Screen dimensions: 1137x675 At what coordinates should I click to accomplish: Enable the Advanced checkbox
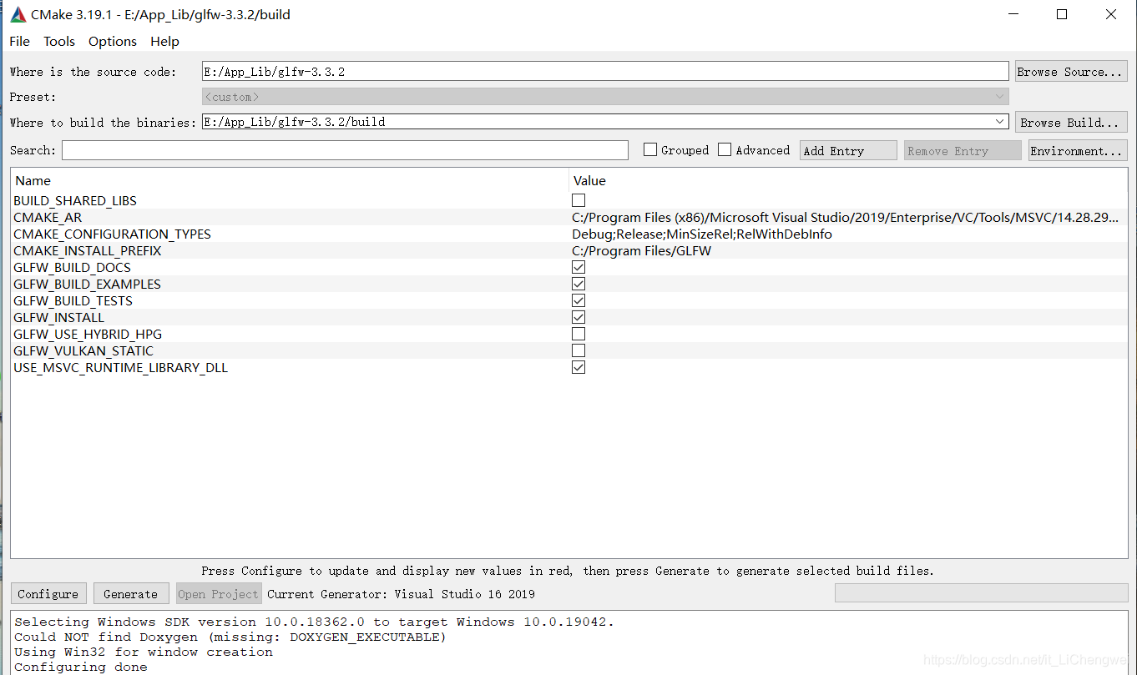point(725,150)
